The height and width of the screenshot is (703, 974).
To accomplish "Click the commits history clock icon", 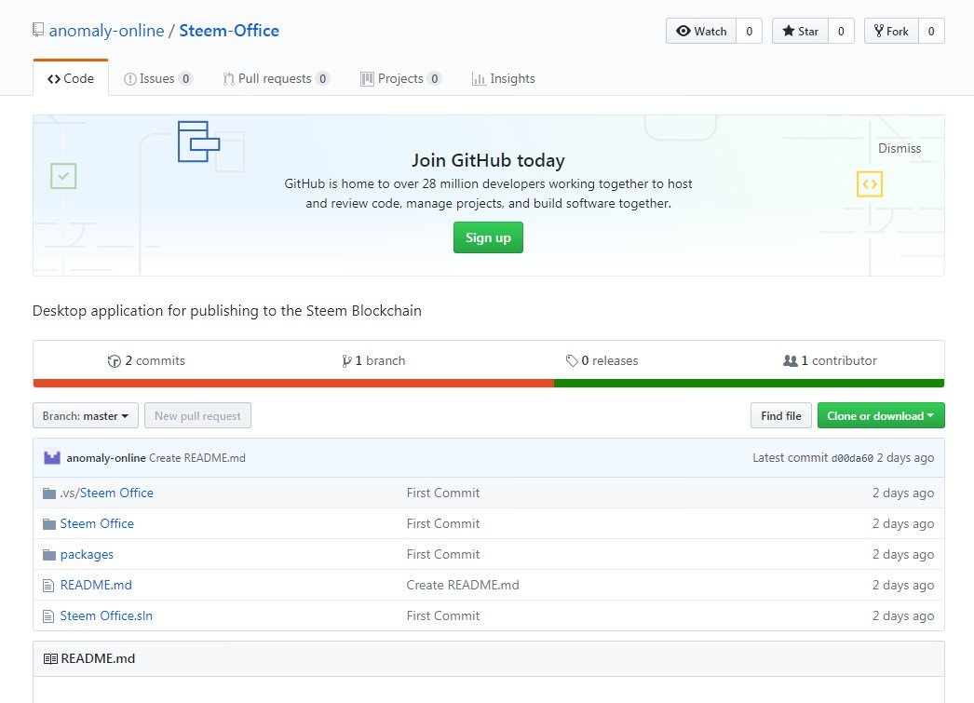I will [115, 361].
